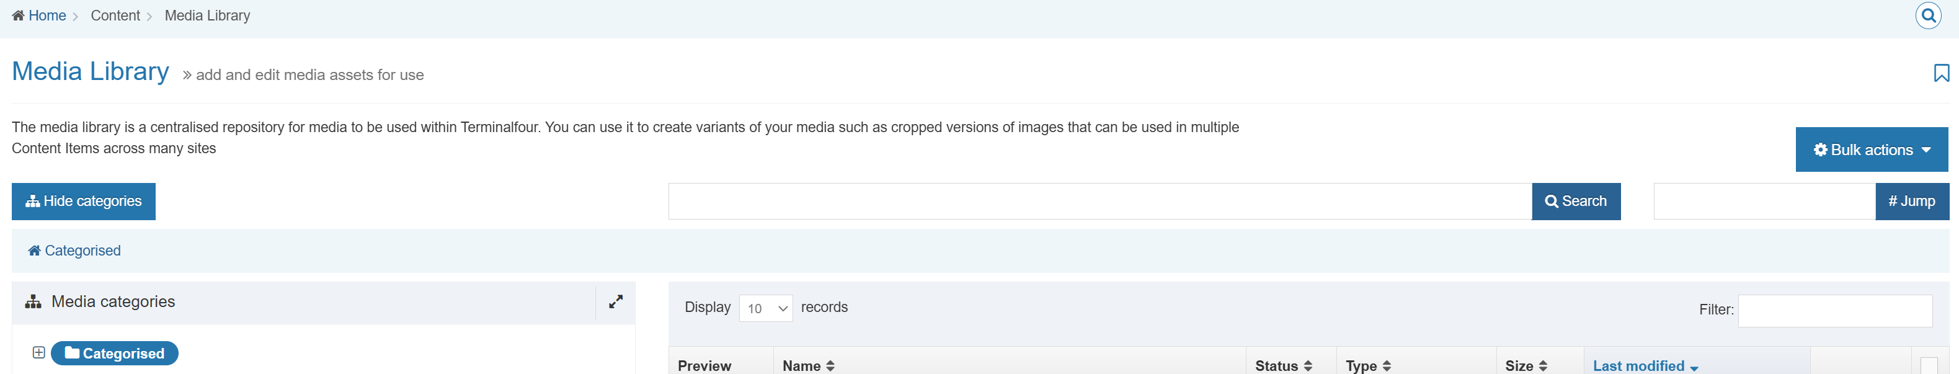The width and height of the screenshot is (1959, 374).
Task: Click the Jump ID input field
Action: tap(1764, 202)
